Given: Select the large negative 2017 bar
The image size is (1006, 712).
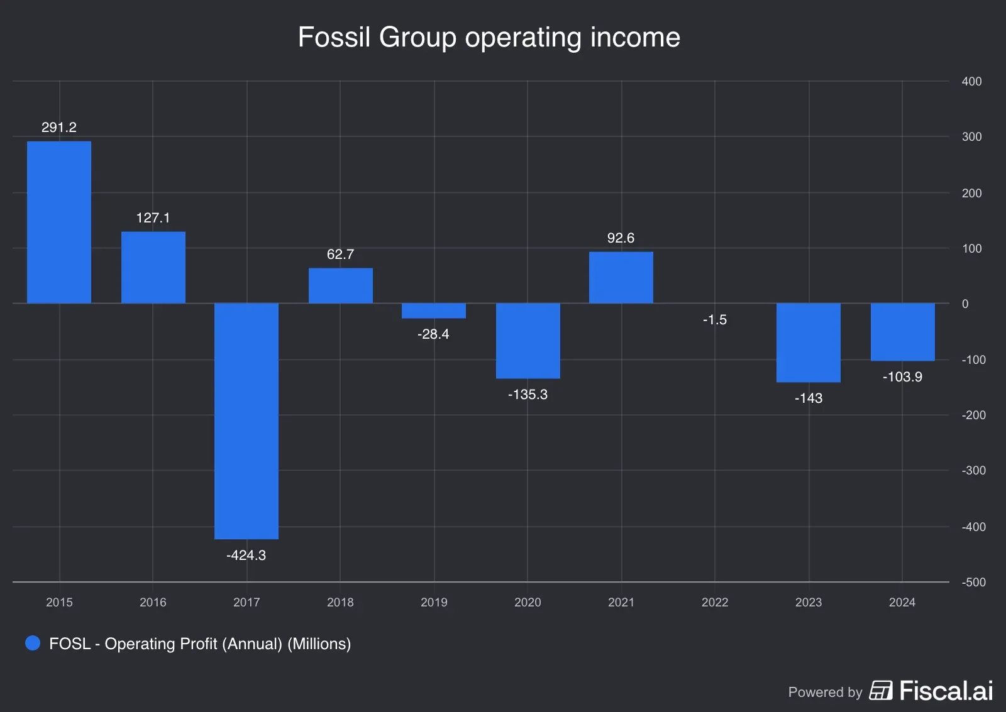Looking at the screenshot, I should (246, 421).
